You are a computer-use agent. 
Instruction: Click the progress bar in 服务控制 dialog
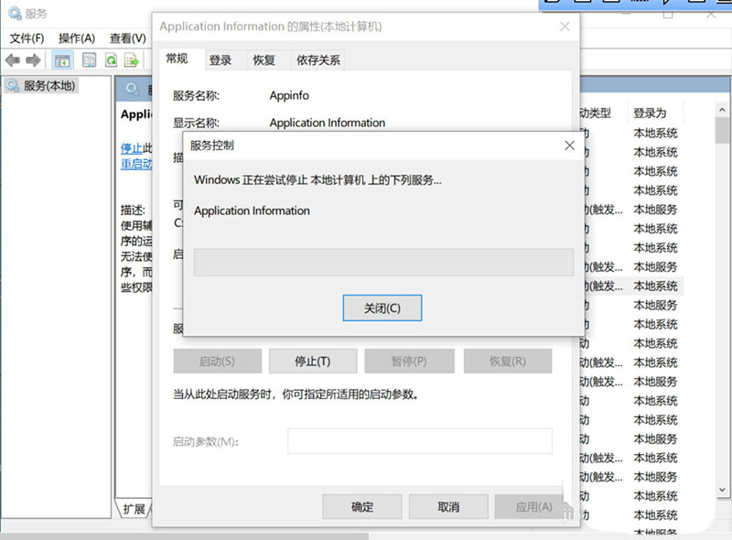[383, 263]
